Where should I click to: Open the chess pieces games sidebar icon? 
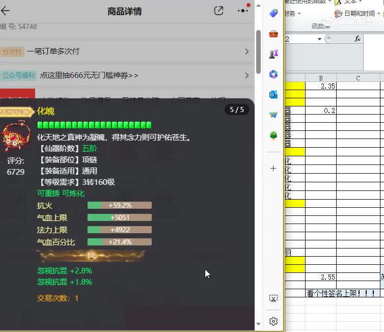(273, 54)
